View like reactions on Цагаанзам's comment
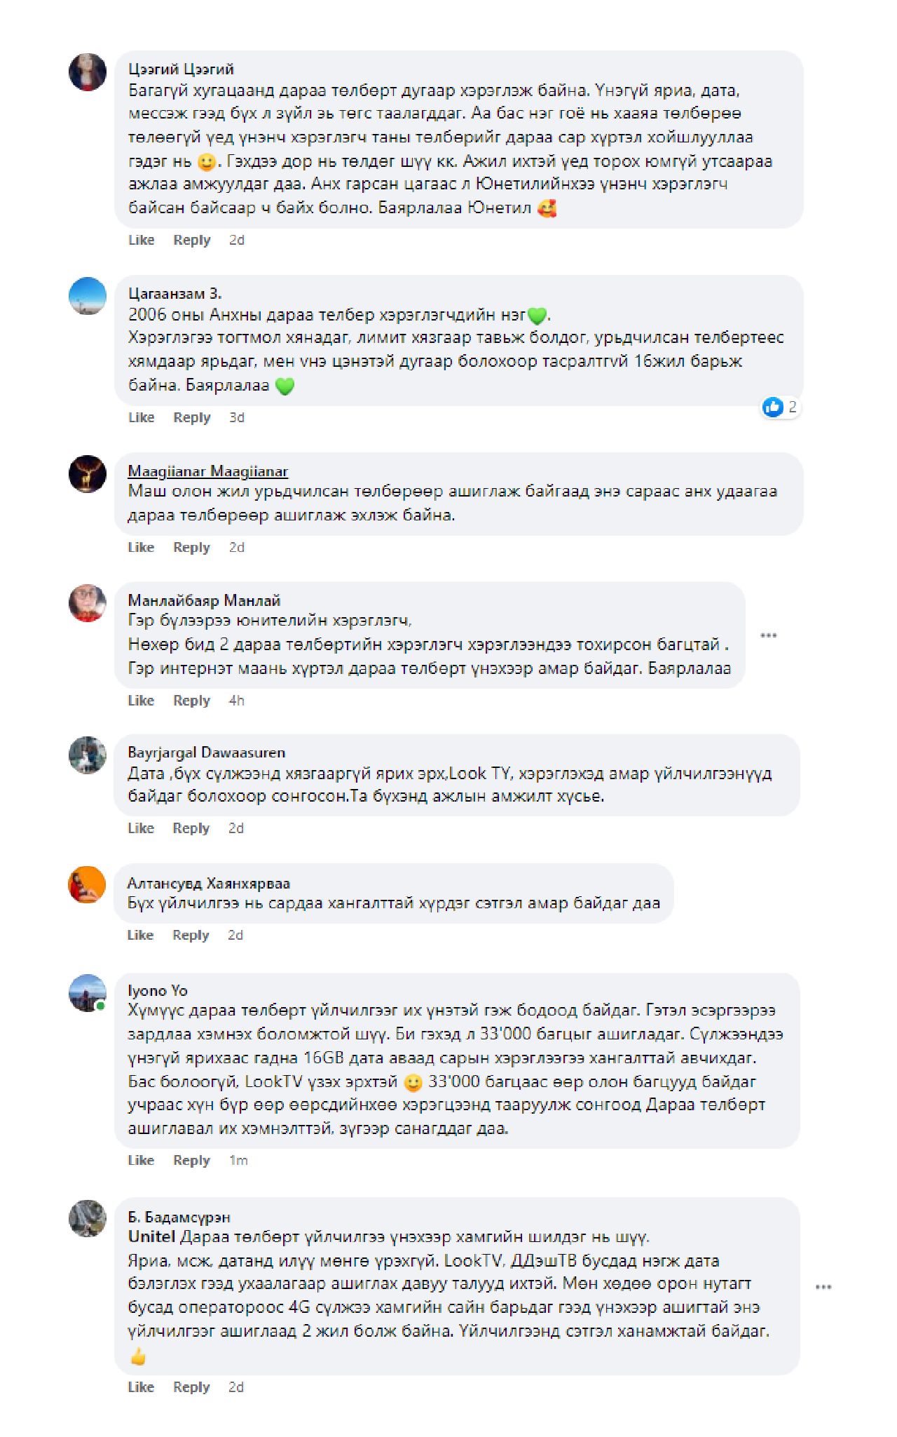This screenshot has width=897, height=1437. [781, 407]
